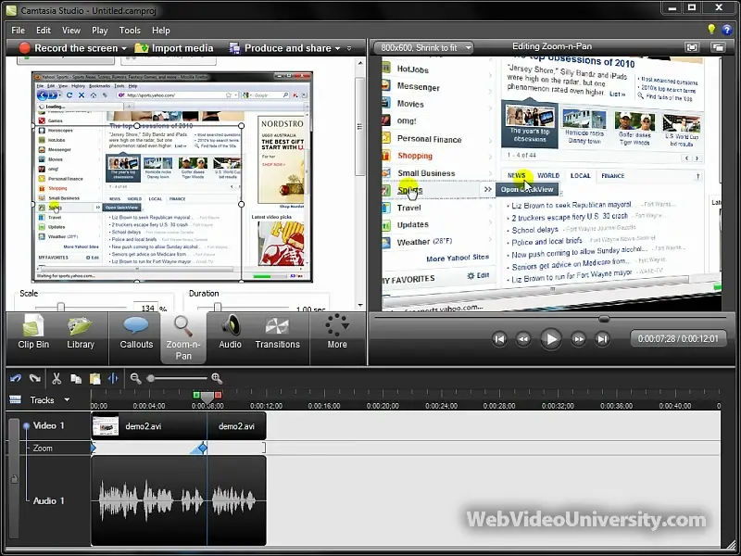This screenshot has height=556, width=741.
Task: Click the 0:00:07;28 / 0:00:12;01 time display
Action: (678, 339)
